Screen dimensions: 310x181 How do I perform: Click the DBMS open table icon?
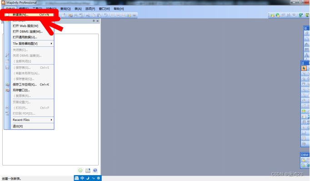(303, 160)
